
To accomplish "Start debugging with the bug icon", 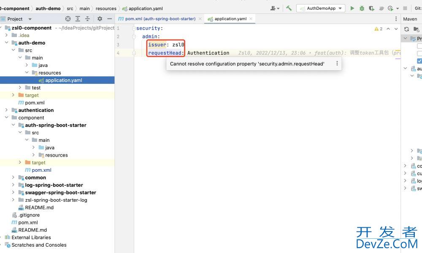I will (x=362, y=8).
